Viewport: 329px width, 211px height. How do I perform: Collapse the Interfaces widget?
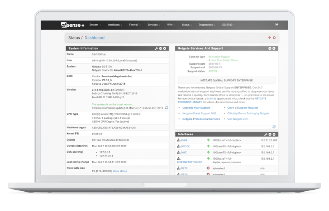coord(270,134)
